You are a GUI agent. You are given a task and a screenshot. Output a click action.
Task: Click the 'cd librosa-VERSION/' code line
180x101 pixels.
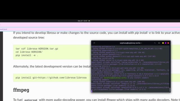[x=29, y=52]
